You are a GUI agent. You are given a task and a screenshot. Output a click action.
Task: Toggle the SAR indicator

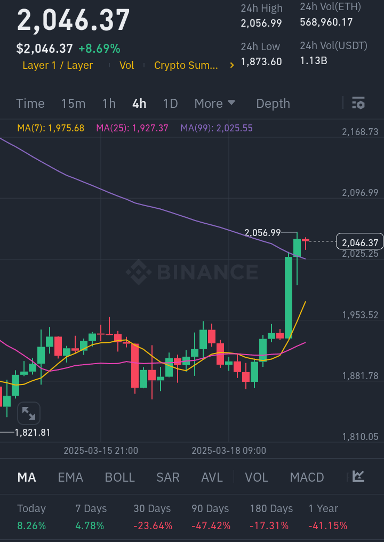pos(167,477)
